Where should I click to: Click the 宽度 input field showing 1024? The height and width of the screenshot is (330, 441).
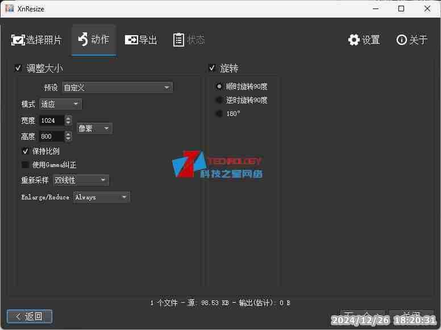click(x=52, y=120)
